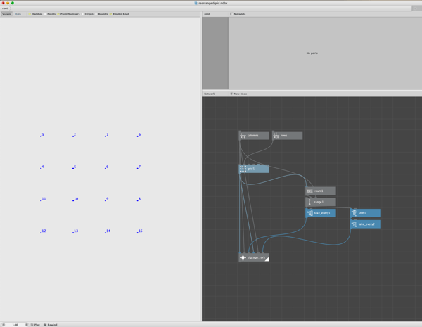The height and width of the screenshot is (327, 422).
Task: Click the 'rows' node label
Action: (x=283, y=136)
